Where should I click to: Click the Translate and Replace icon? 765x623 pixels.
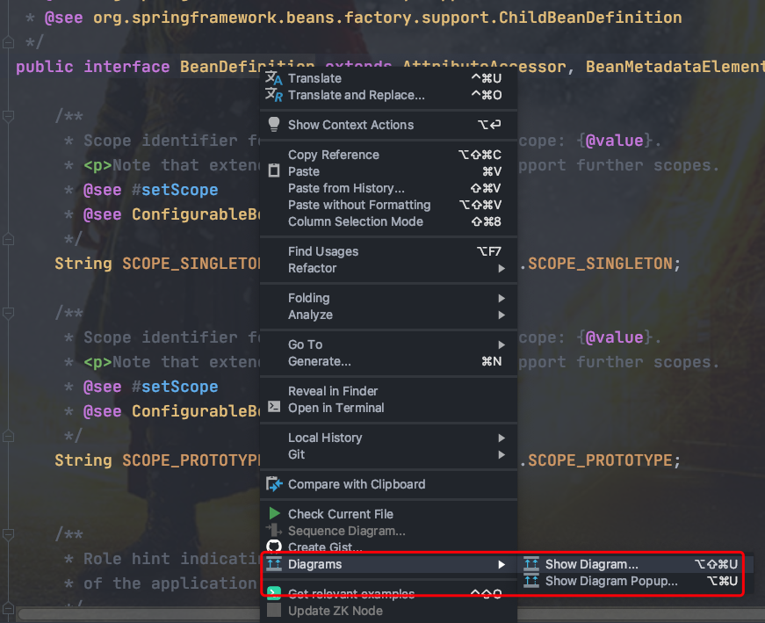click(x=274, y=95)
